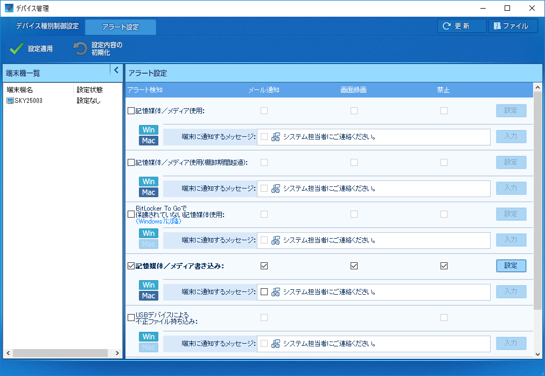Viewport: 545px width, 376px height.
Task: Click the メール通知 column header
Action: pos(264,90)
